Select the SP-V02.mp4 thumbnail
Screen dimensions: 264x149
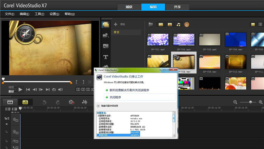184,40
